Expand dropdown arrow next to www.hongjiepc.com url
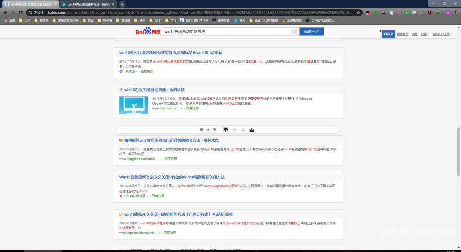This screenshot has height=252, width=461. pos(160,159)
